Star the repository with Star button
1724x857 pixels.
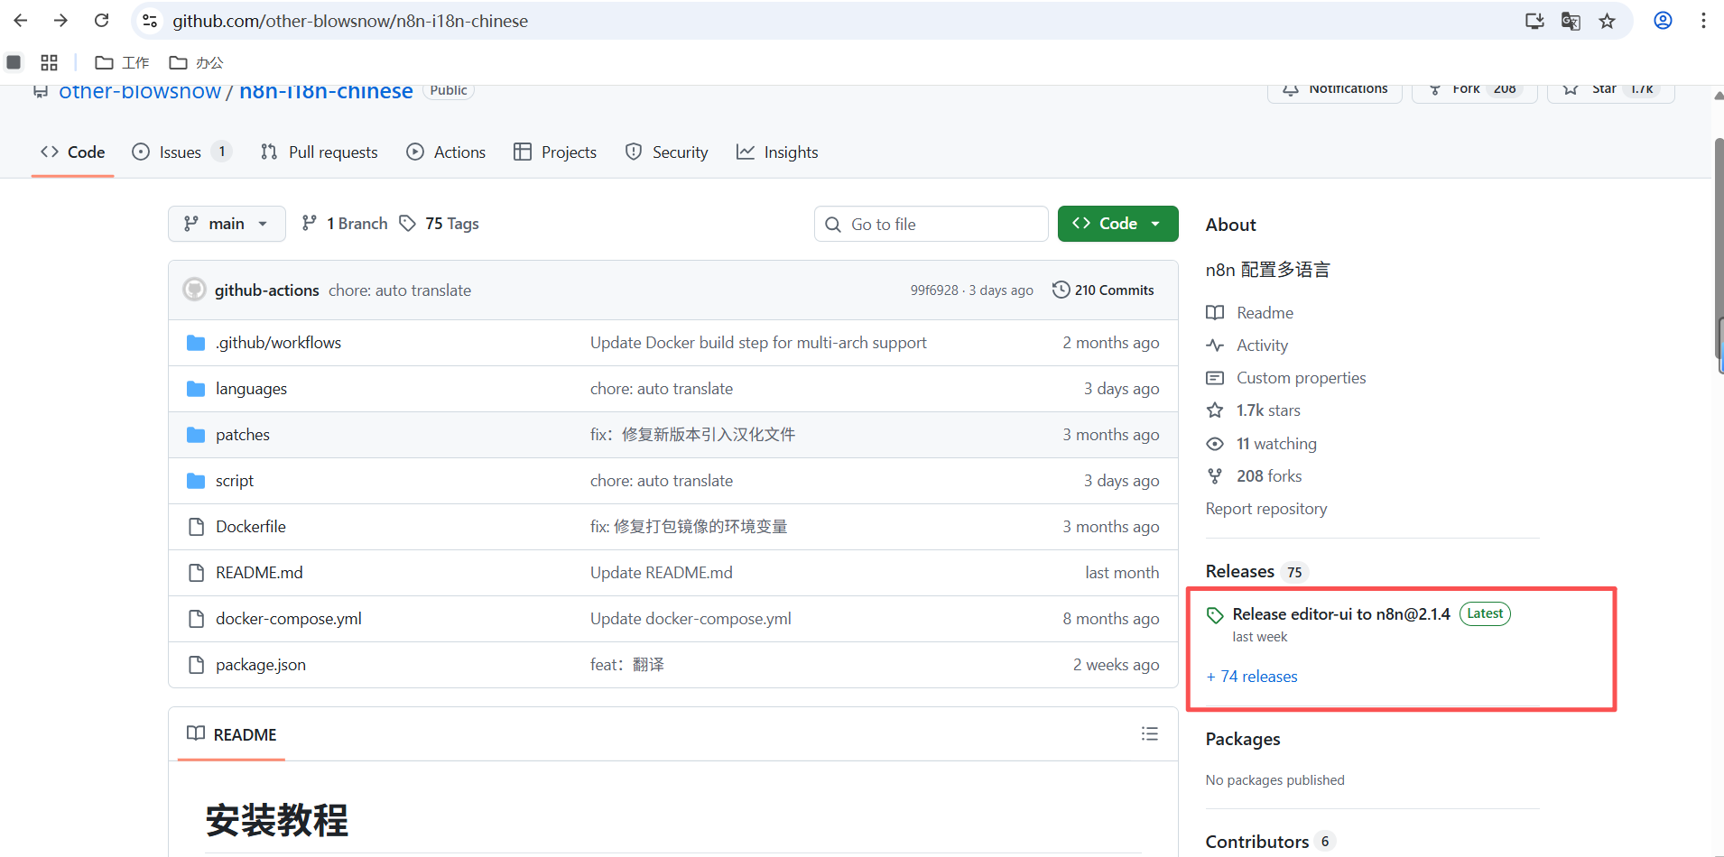pyautogui.click(x=1610, y=90)
